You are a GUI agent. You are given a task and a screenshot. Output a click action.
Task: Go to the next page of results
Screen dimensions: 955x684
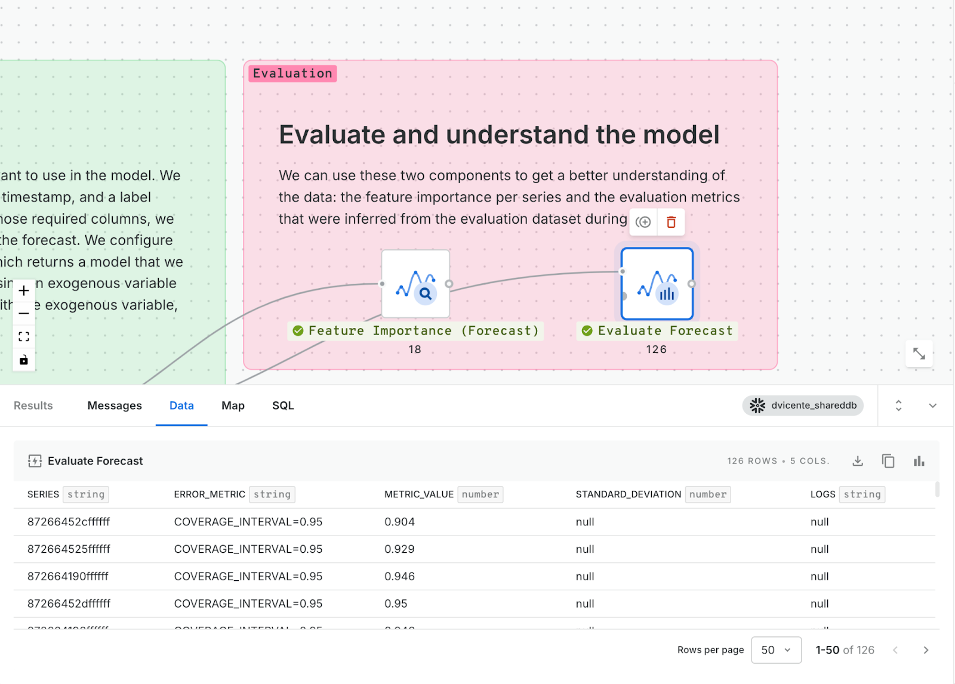(x=926, y=650)
